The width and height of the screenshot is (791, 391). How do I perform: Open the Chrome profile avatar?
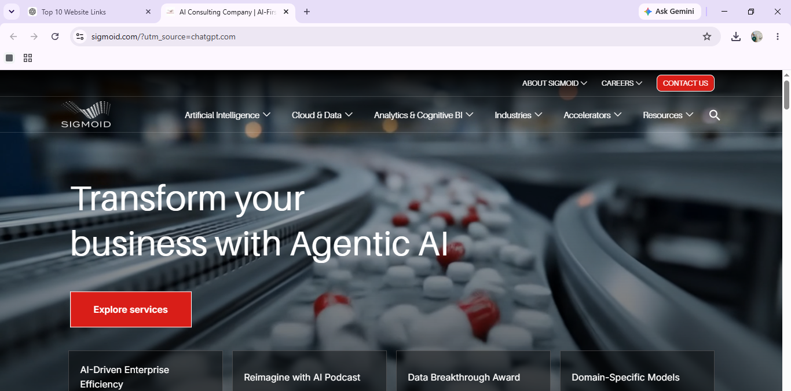click(757, 36)
